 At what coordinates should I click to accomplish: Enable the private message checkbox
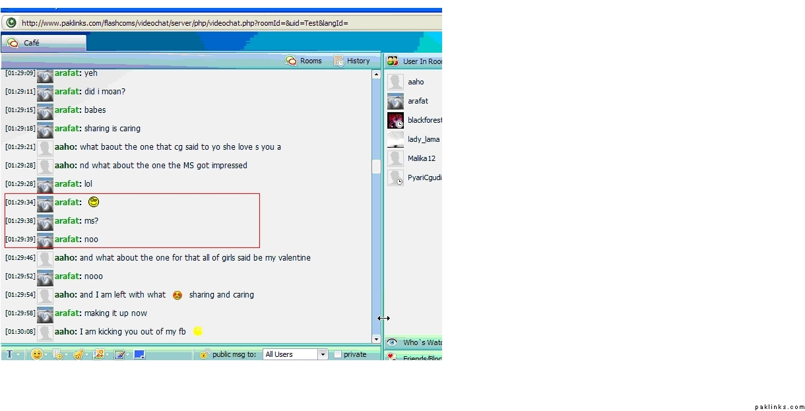click(338, 354)
